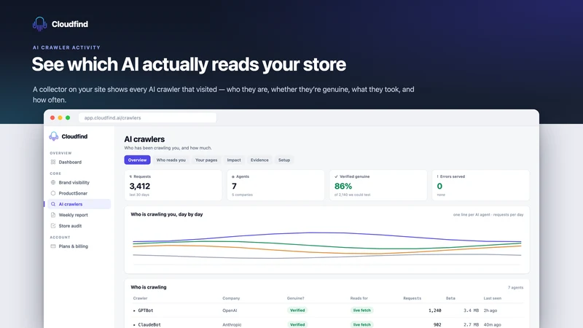Click the purple line in crawl chart
Viewport: 583px width, 328px height.
tap(327, 233)
